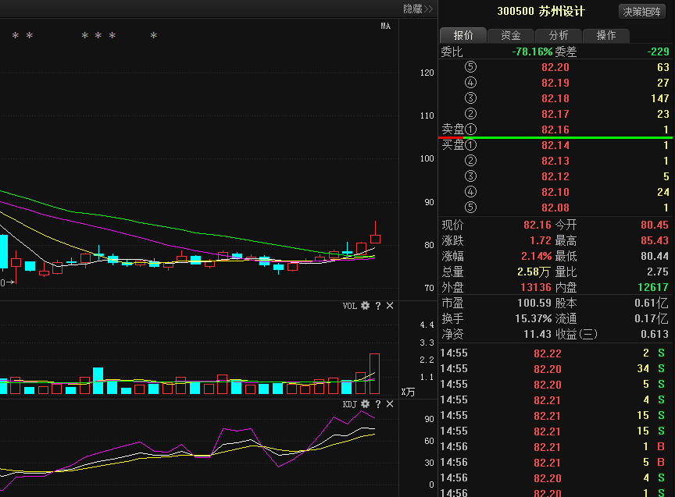Screen dimensions: 675x497
Task: Select 14:56 trade with volume 1 B
Action: (x=555, y=447)
